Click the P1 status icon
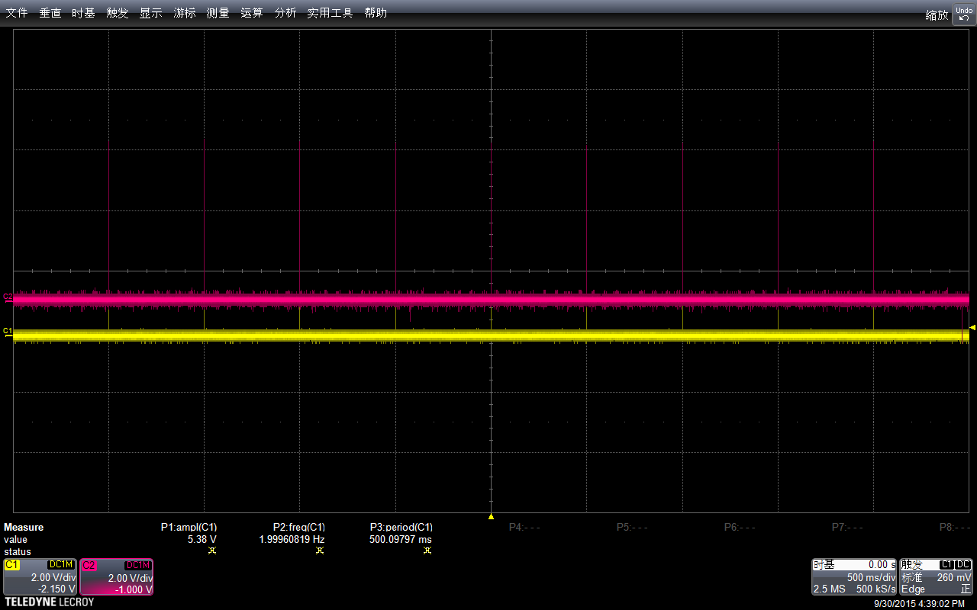The width and height of the screenshot is (977, 610). [212, 551]
